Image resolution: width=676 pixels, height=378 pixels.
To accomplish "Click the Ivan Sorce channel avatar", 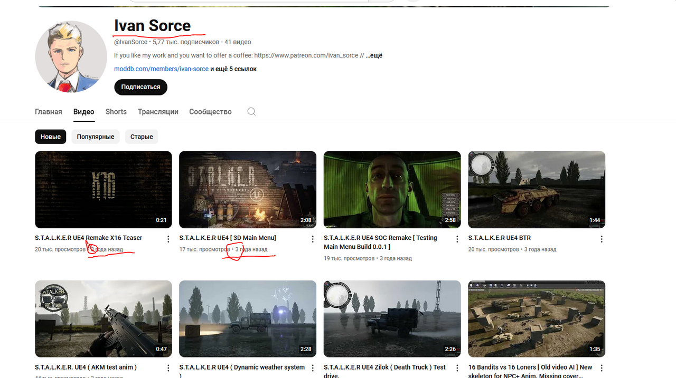I will pos(71,56).
